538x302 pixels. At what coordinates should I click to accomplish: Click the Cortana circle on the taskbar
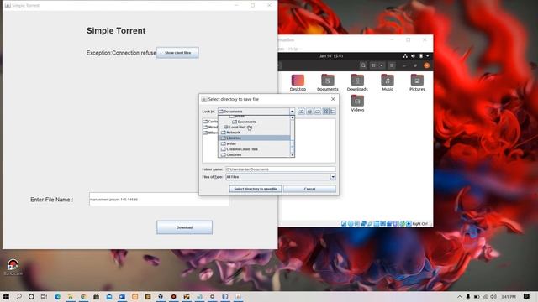[x=31, y=296]
